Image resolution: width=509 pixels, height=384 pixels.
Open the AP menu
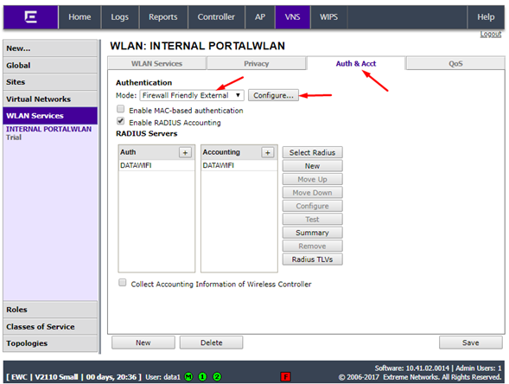[260, 17]
